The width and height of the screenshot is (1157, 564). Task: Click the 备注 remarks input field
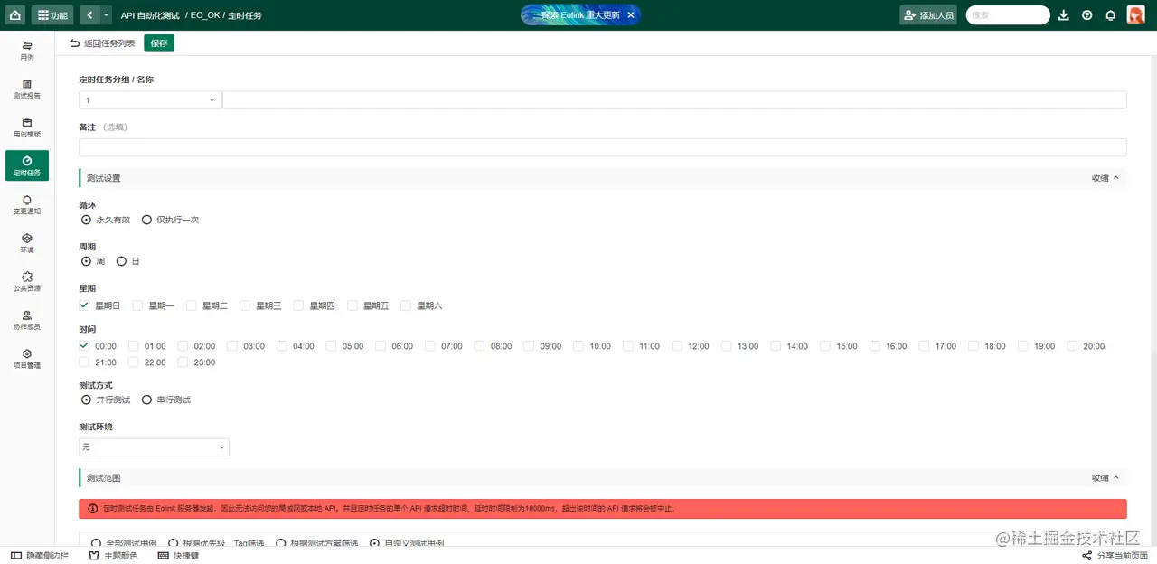[603, 147]
